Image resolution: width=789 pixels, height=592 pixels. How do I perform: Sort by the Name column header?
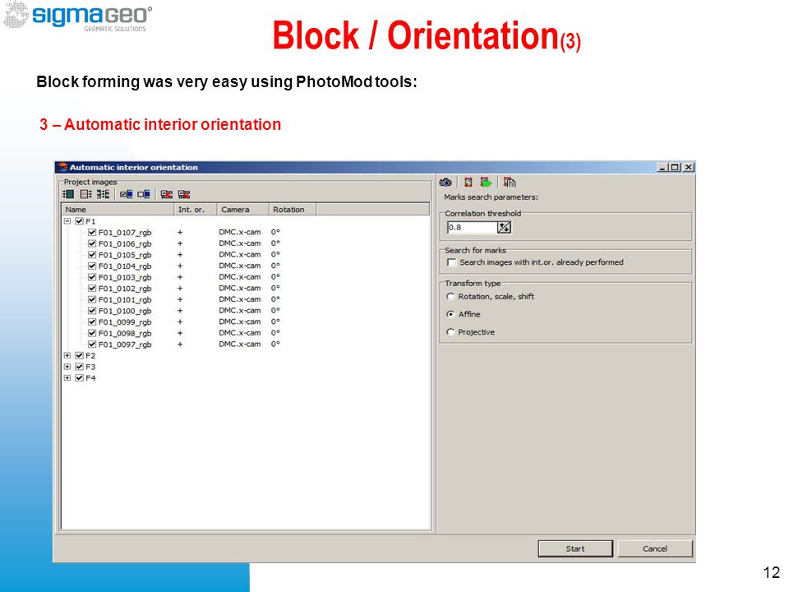point(118,210)
